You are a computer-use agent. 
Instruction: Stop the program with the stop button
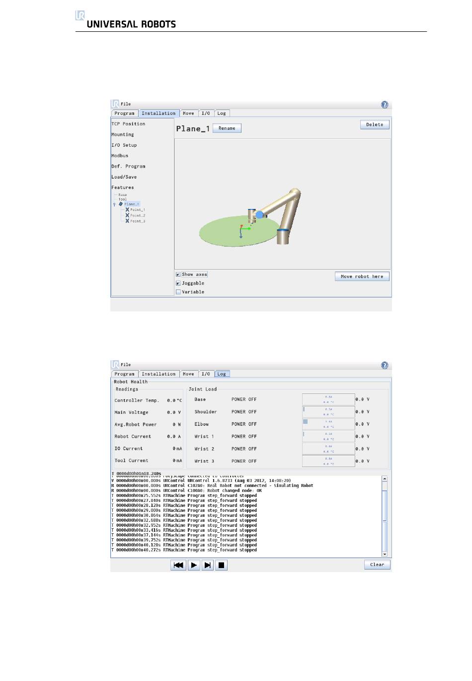click(222, 565)
